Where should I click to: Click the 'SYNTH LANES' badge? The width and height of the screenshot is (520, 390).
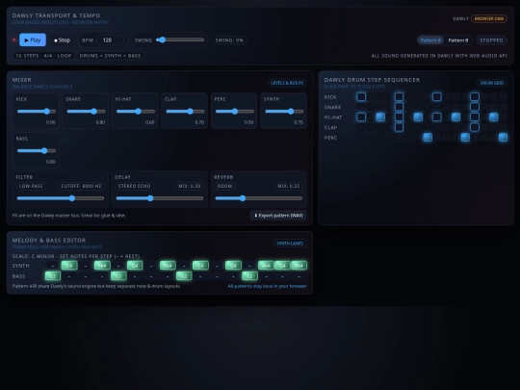[290, 244]
